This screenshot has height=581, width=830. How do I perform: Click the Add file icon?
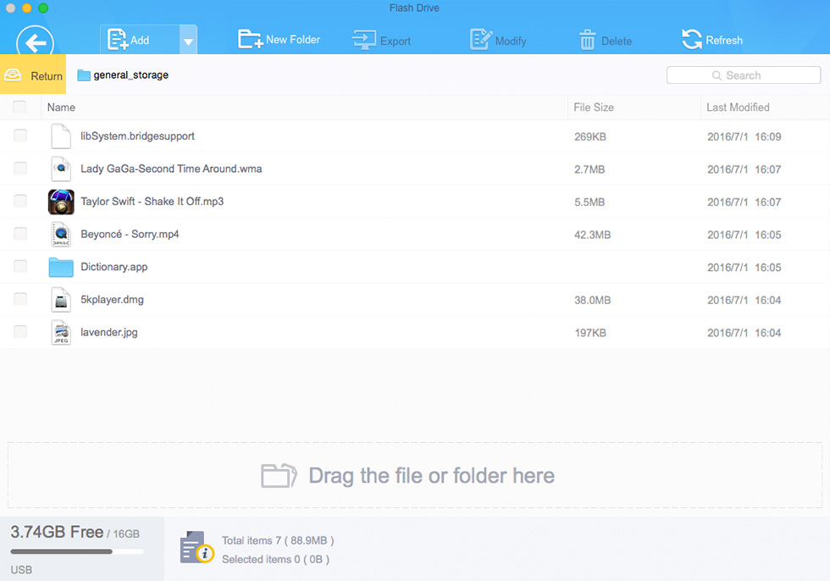(118, 40)
